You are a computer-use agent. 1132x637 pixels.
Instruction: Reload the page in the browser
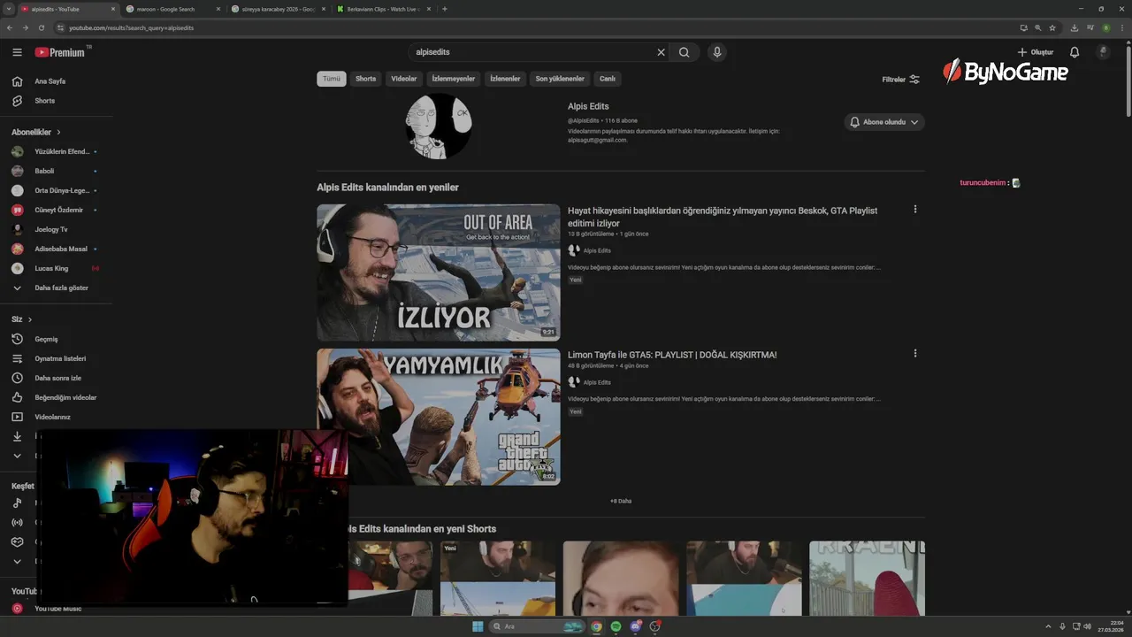click(42, 27)
